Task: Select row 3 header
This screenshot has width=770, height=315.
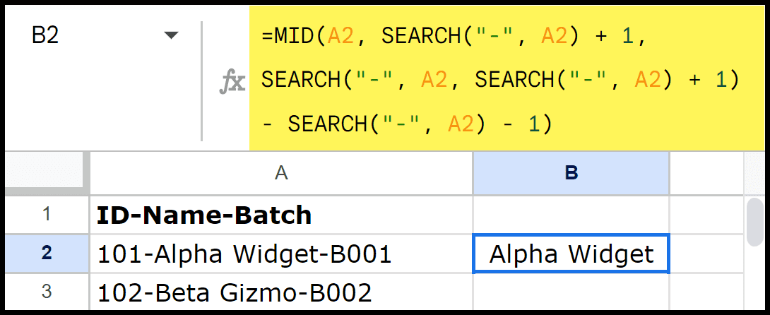Action: pos(46,291)
